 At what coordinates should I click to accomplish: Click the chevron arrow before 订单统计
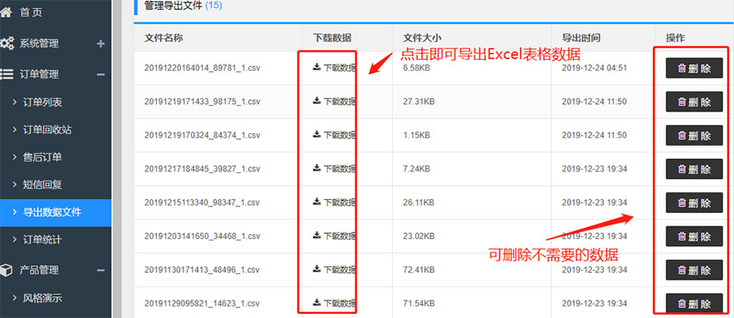(14, 240)
